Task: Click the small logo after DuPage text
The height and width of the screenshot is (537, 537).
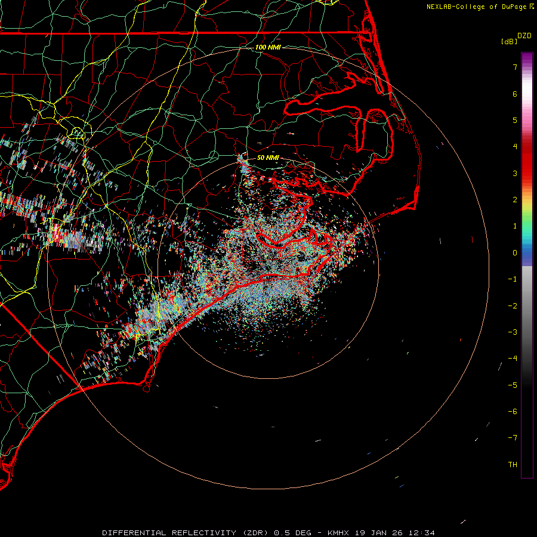Action: pos(532,7)
